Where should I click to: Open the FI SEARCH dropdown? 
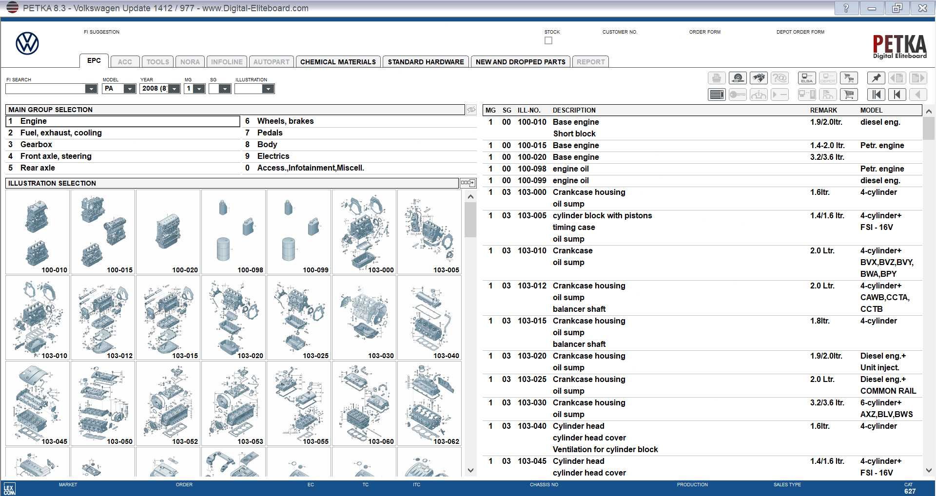point(91,89)
